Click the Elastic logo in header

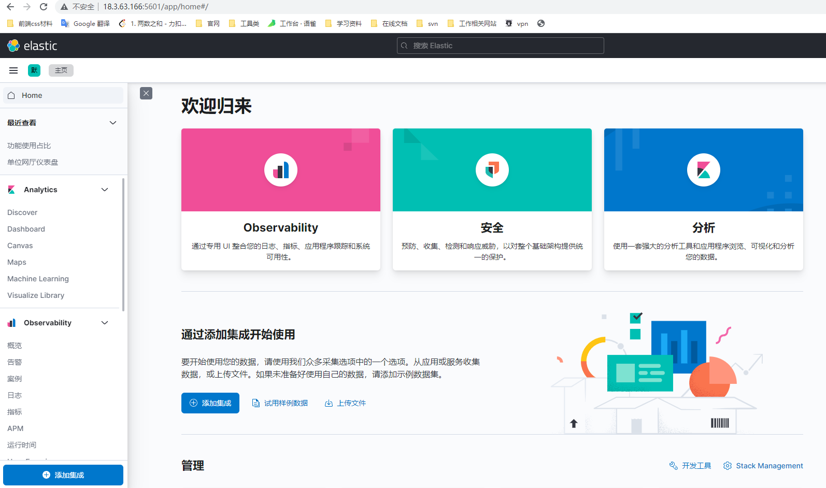[32, 46]
